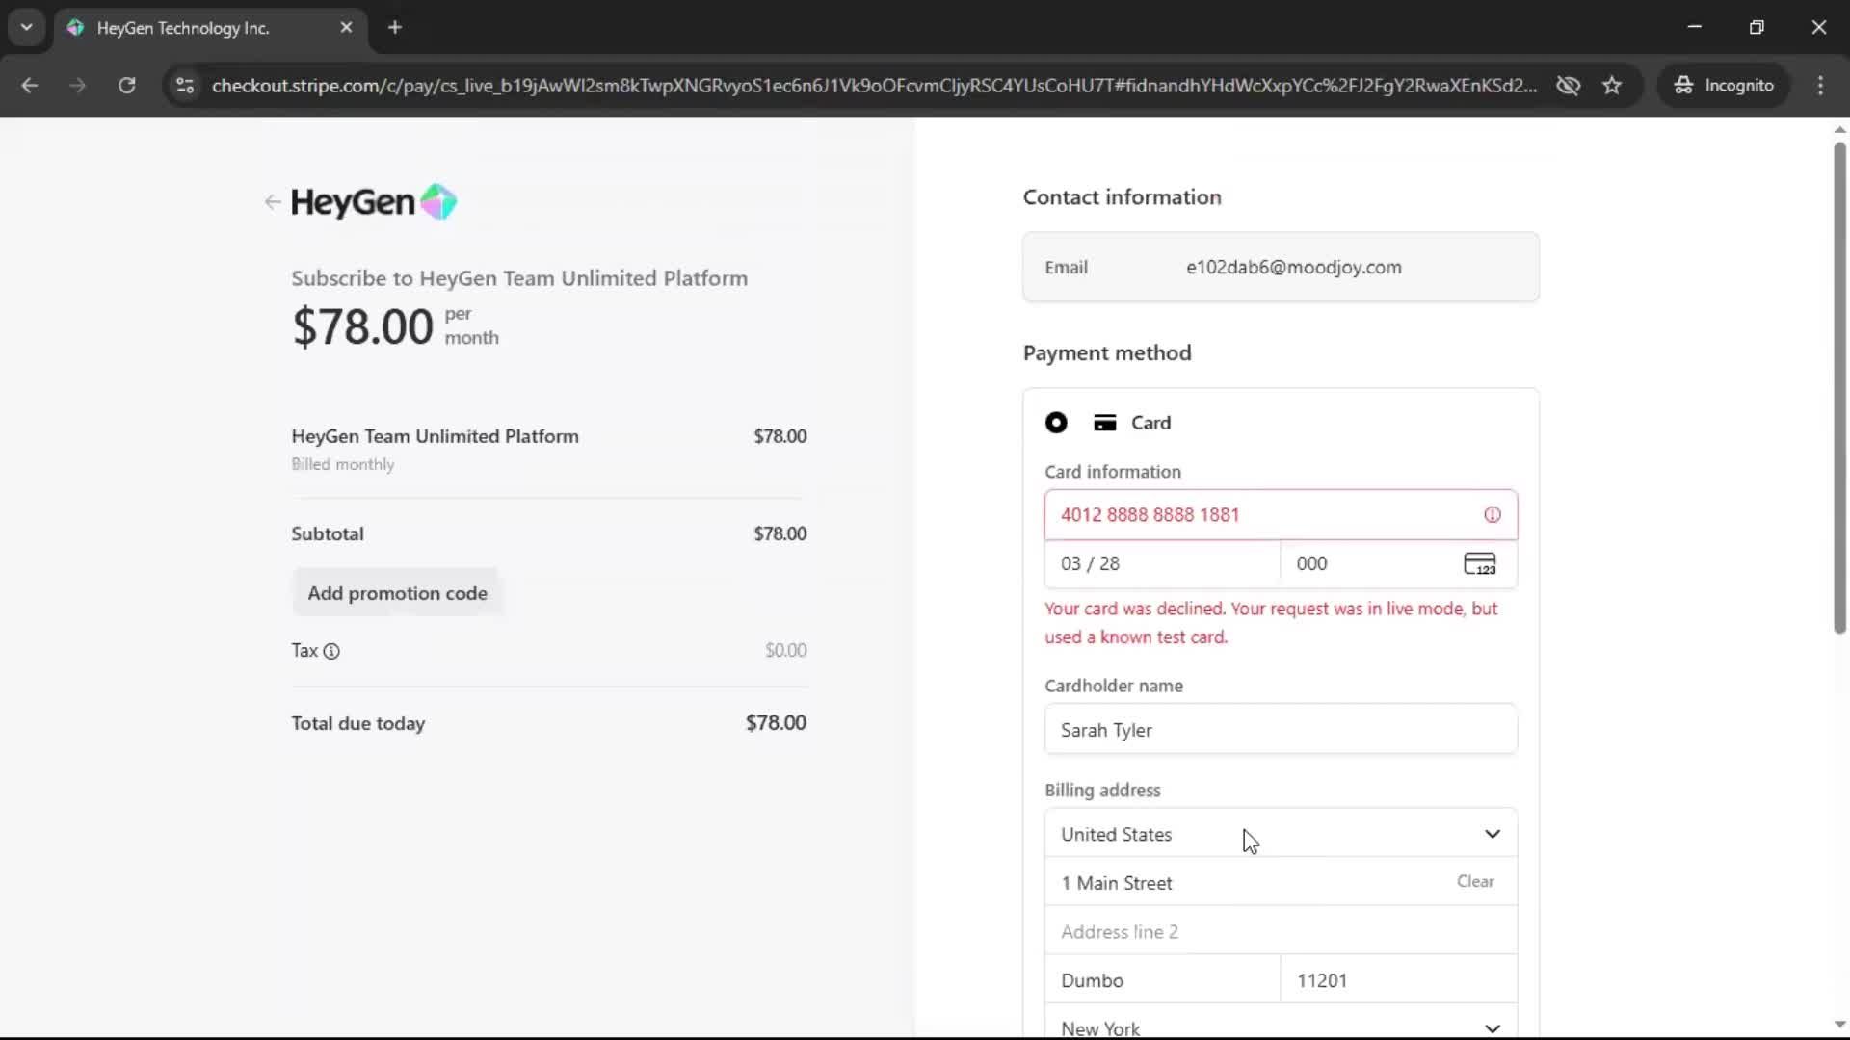The width and height of the screenshot is (1850, 1040).
Task: Switch to HeyGen Technology Inc. tab
Action: click(x=183, y=28)
